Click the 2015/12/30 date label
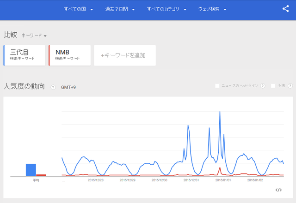296x203 pixels. point(159,180)
